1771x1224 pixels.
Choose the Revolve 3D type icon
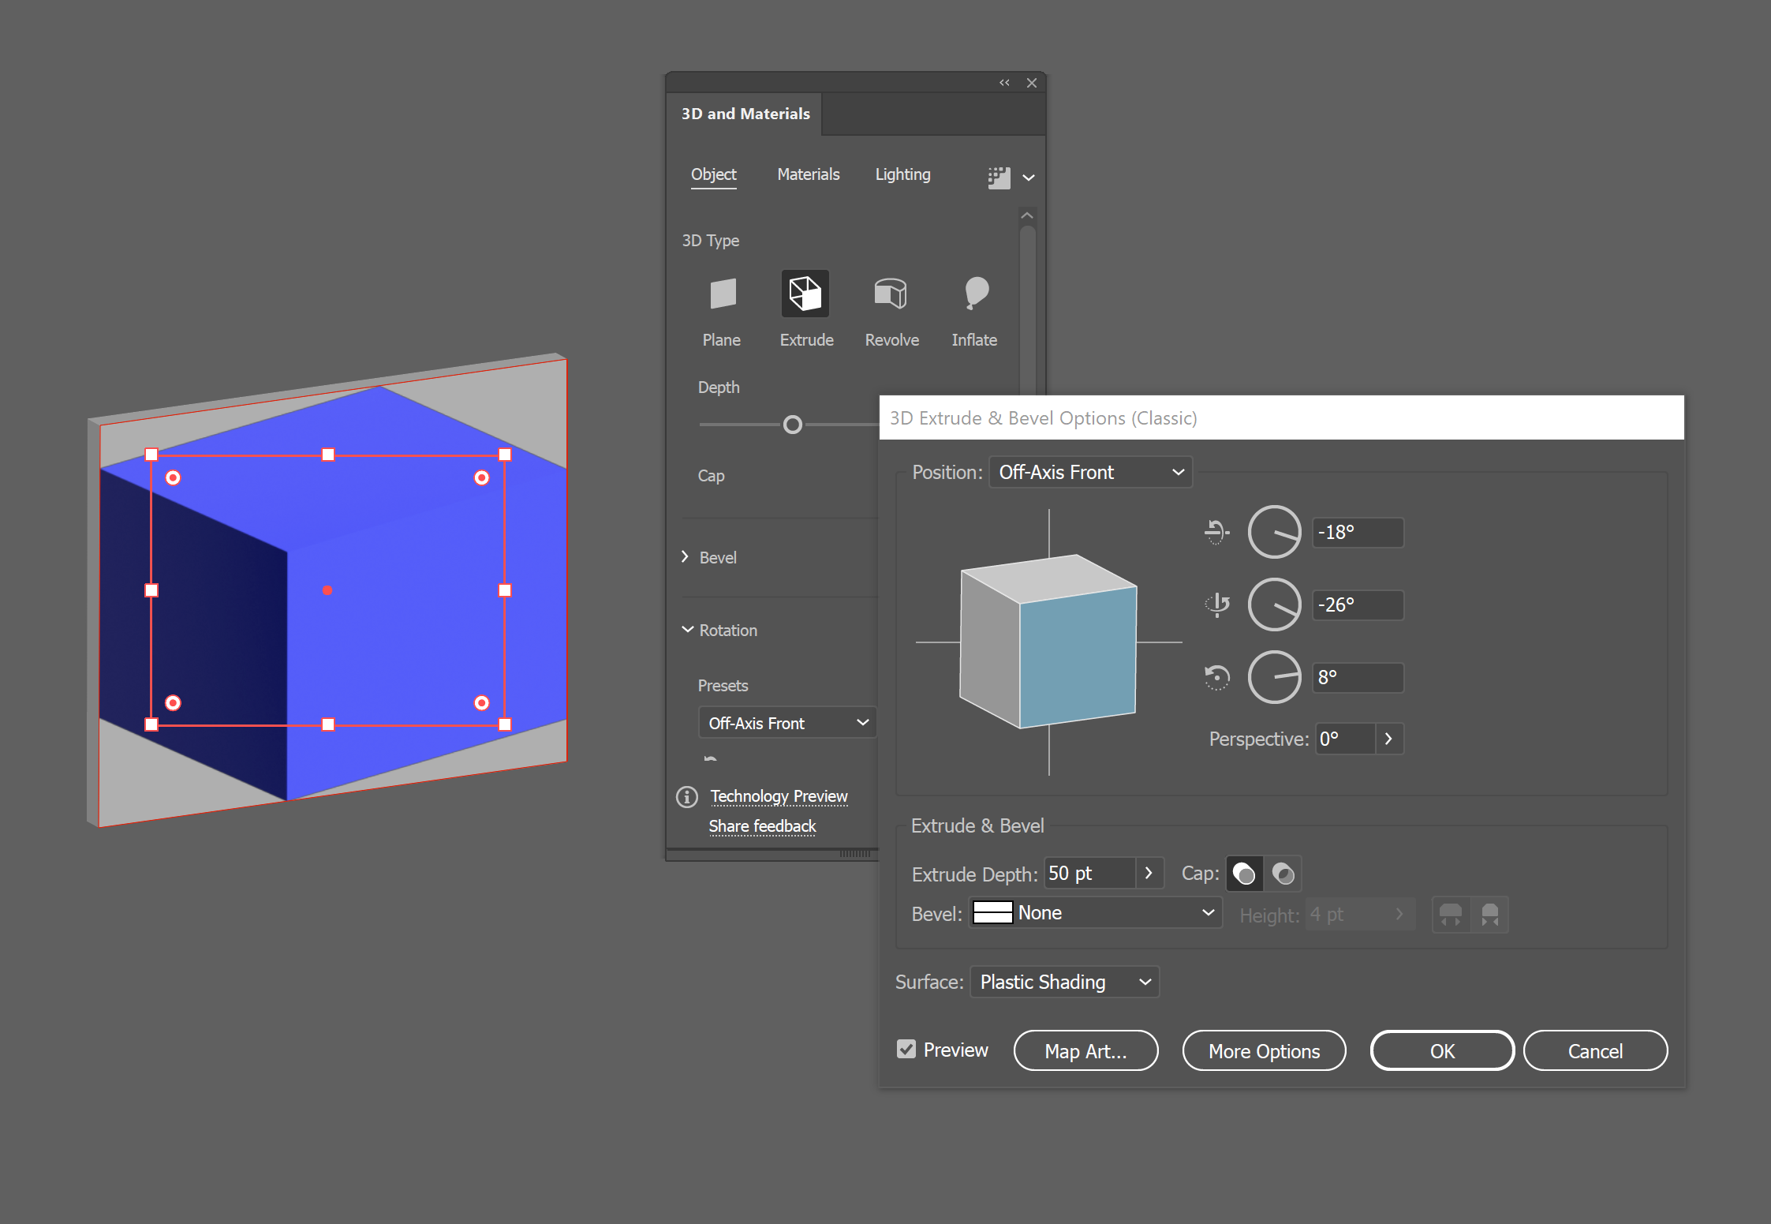(x=891, y=294)
